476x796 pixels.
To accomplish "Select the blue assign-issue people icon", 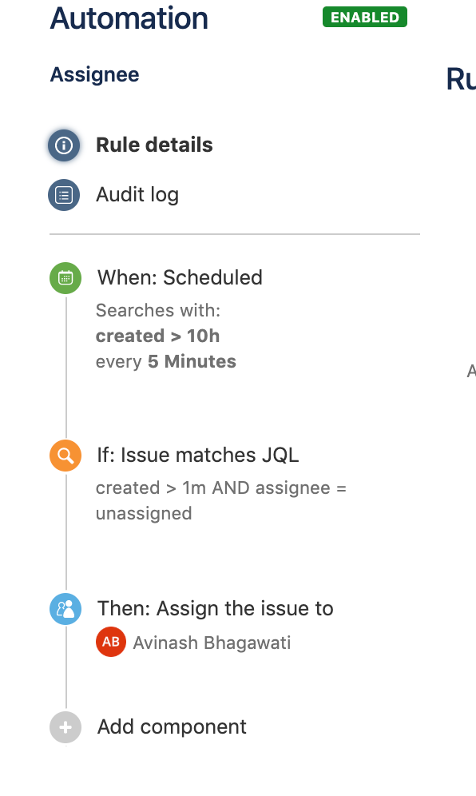I will click(x=65, y=609).
